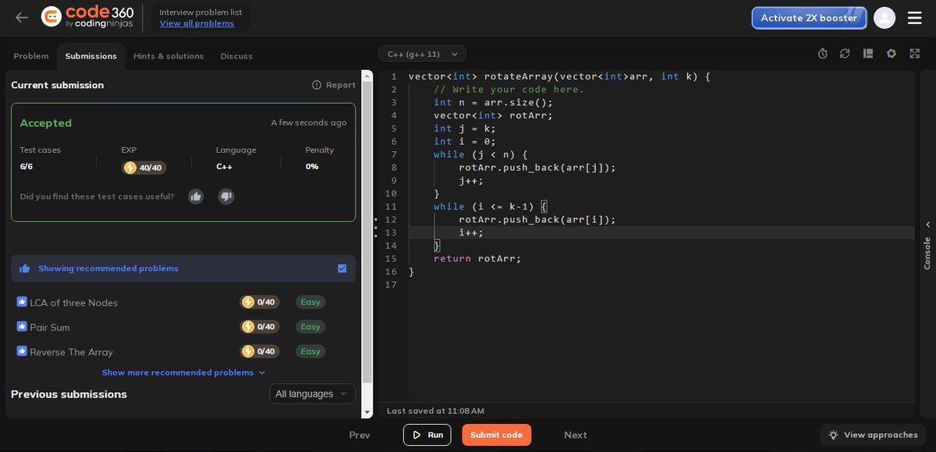Give thumbs down for test cases
936x452 pixels.
tap(226, 196)
